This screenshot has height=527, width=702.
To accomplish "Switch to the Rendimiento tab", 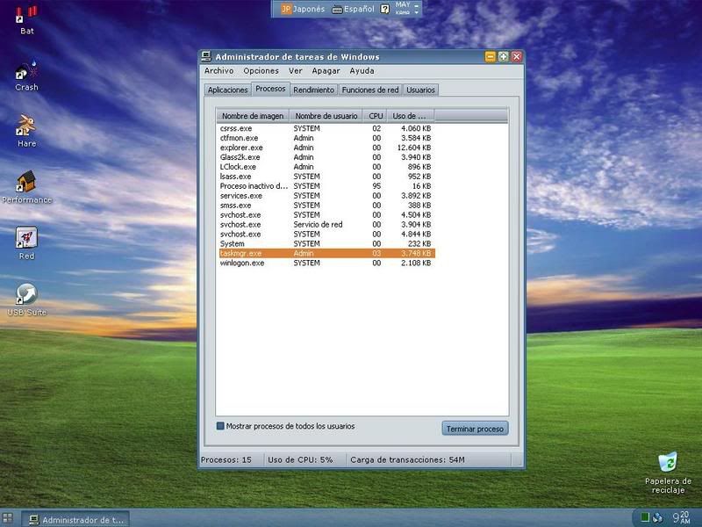I will pyautogui.click(x=314, y=90).
